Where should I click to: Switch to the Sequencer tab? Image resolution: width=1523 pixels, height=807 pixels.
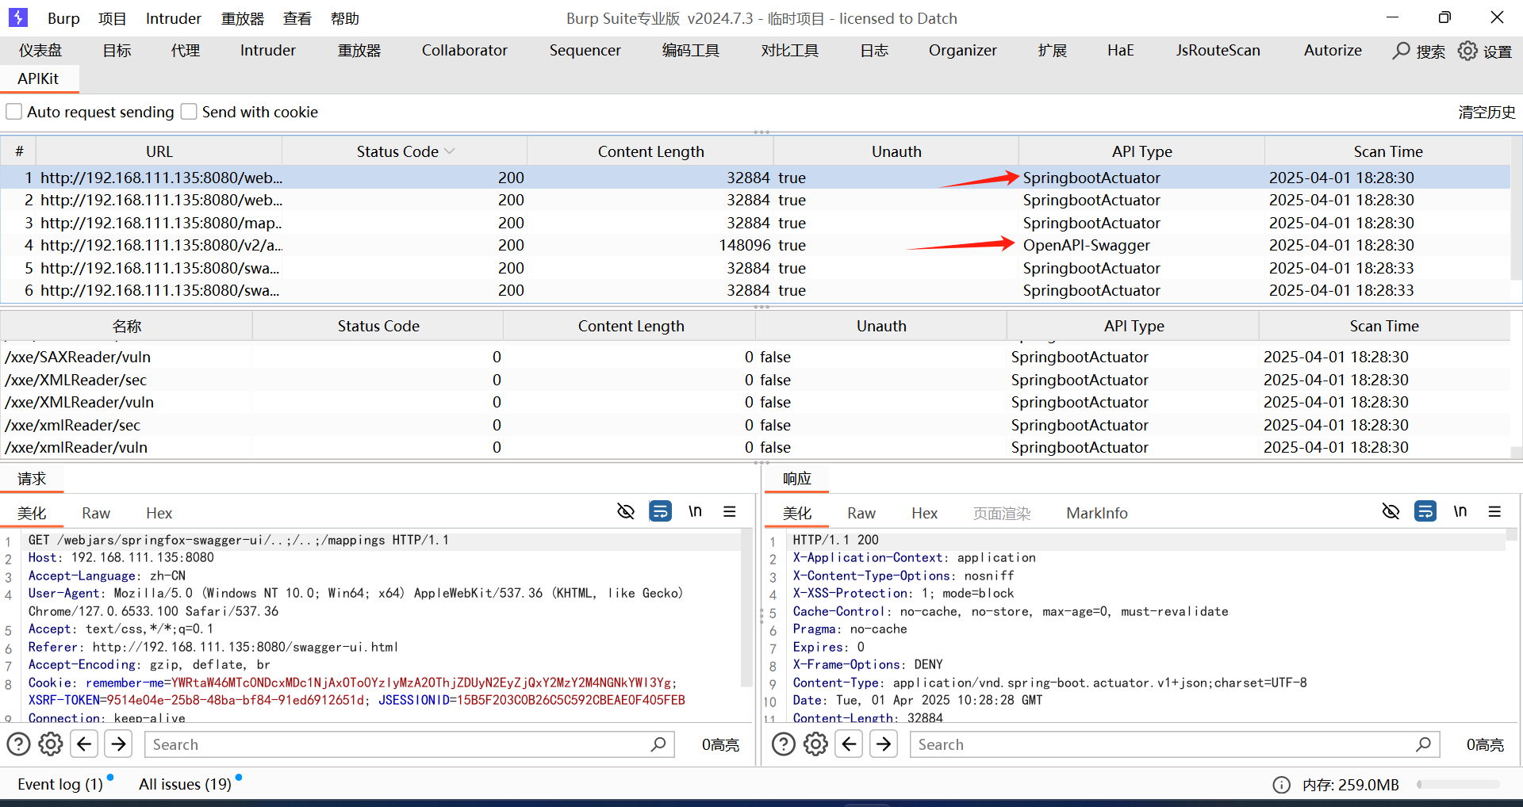[585, 50]
